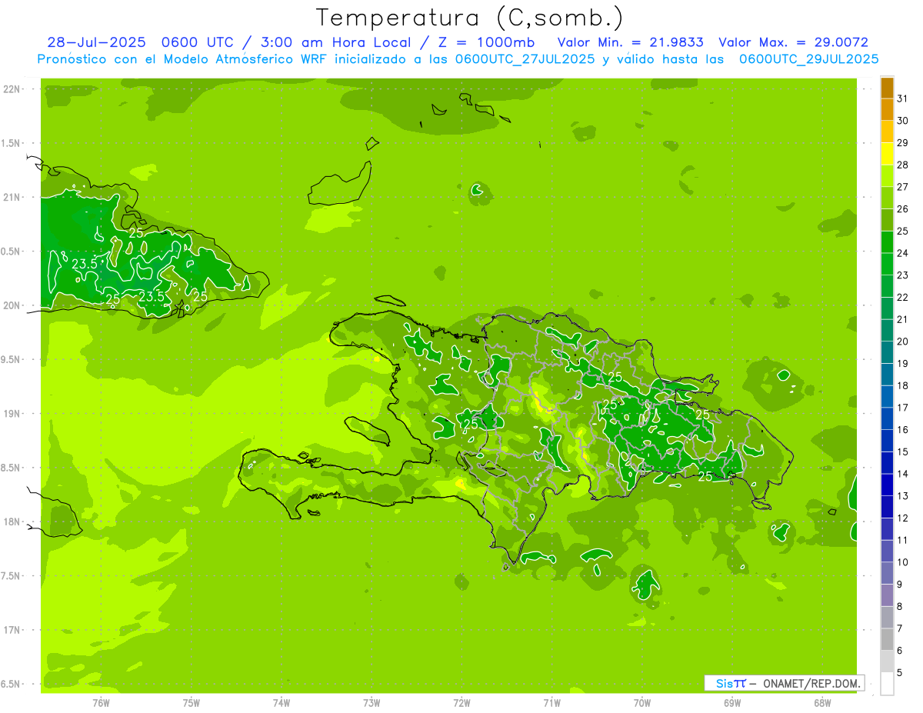Viewport: 923px width, 713px height.
Task: Click valid-until time "0600UTC_29JUL2025"
Action: coord(809,59)
